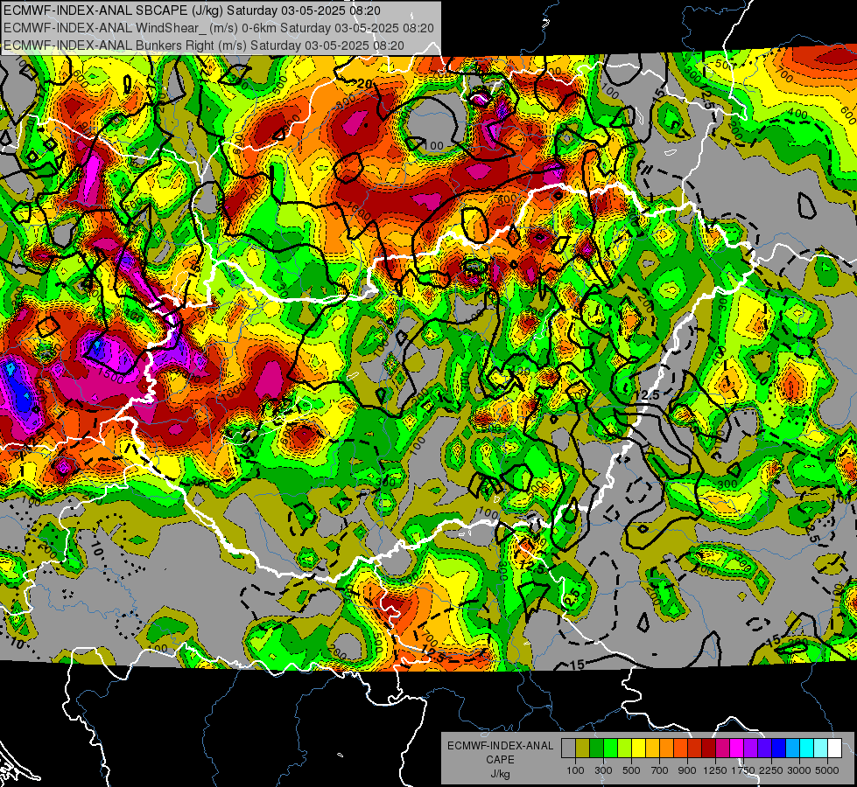Screen dimensions: 857x787
Task: Click the 5000 tick label under legend
Action: click(827, 770)
